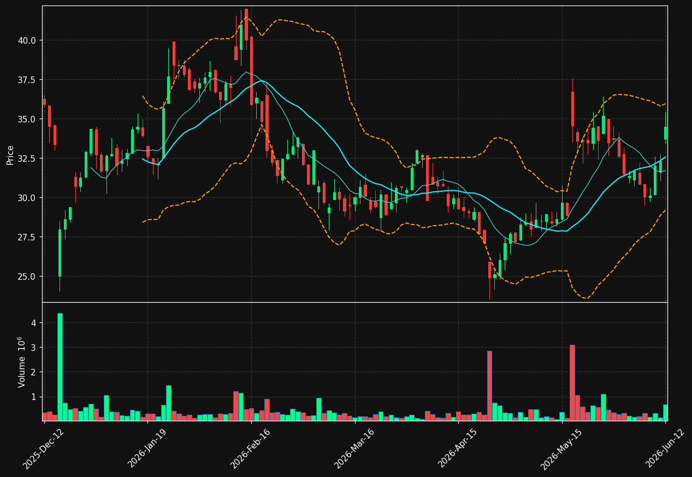Select the 2026-Feb-16 x-axis label
Image resolution: width=692 pixels, height=477 pixels.
pos(251,449)
